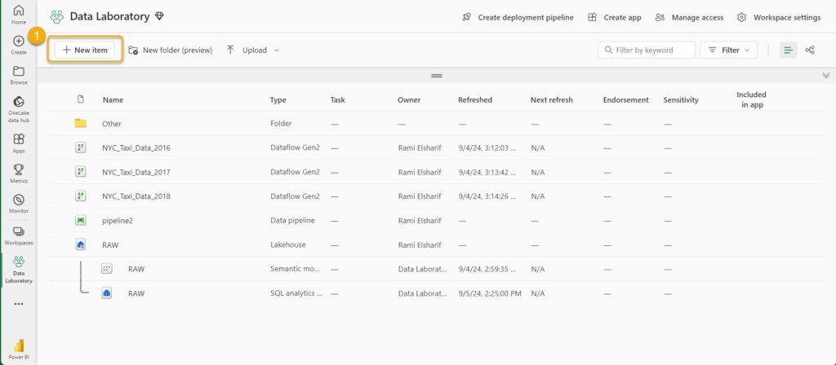Click Create deployment pipeline
836x365 pixels.
pyautogui.click(x=518, y=17)
